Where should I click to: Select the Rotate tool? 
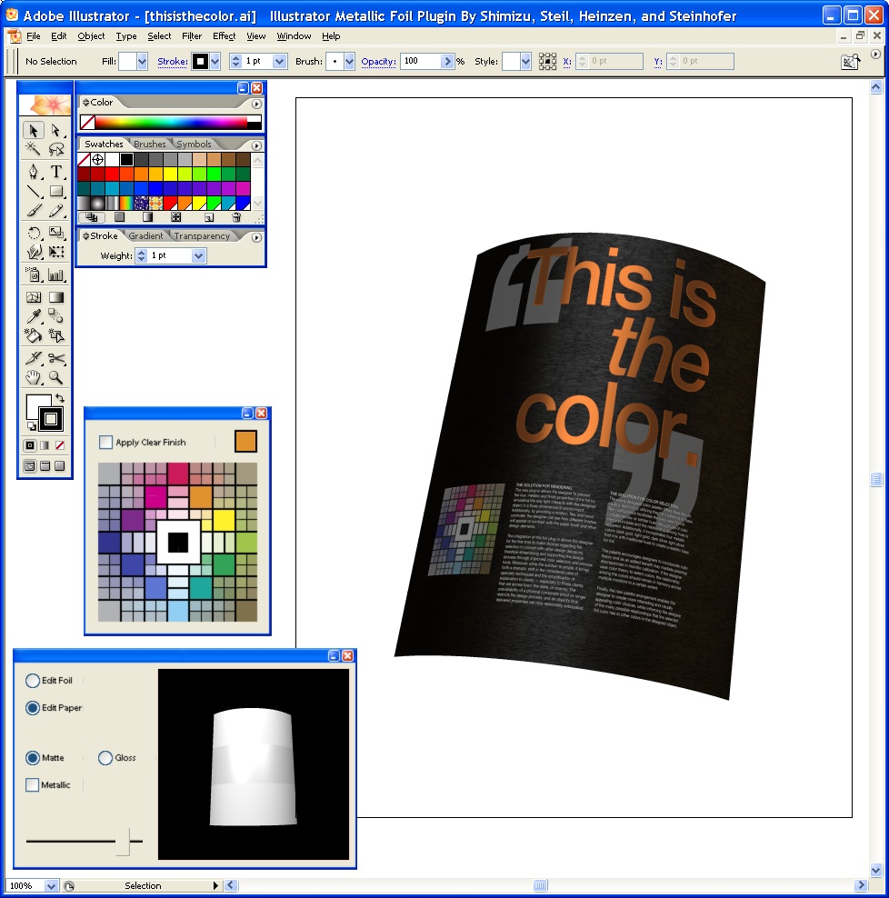tap(34, 233)
